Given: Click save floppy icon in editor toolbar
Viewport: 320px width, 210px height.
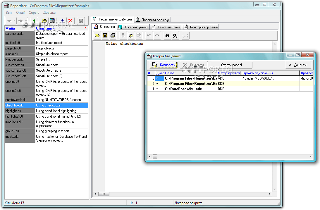Looking at the screenshot, I should (x=105, y=35).
